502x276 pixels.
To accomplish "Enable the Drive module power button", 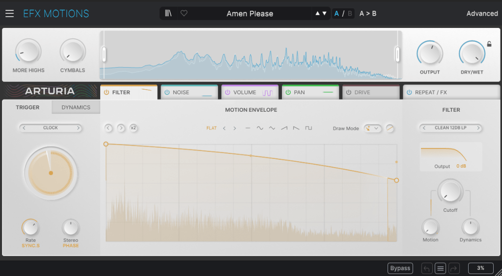I will click(349, 92).
